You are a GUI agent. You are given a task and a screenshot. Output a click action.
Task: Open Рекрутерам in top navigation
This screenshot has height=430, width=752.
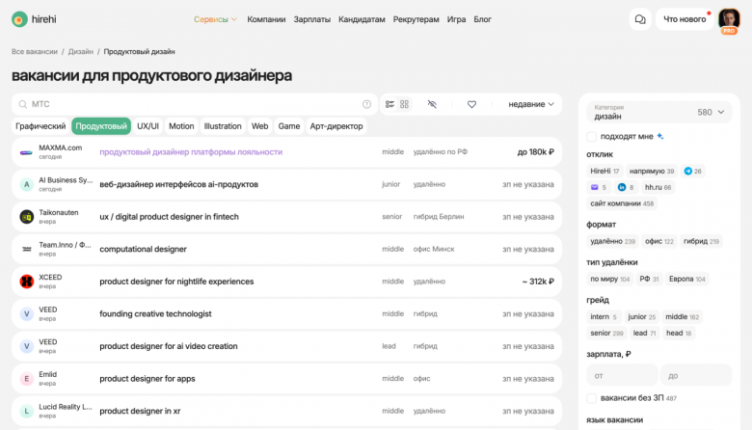tap(416, 19)
